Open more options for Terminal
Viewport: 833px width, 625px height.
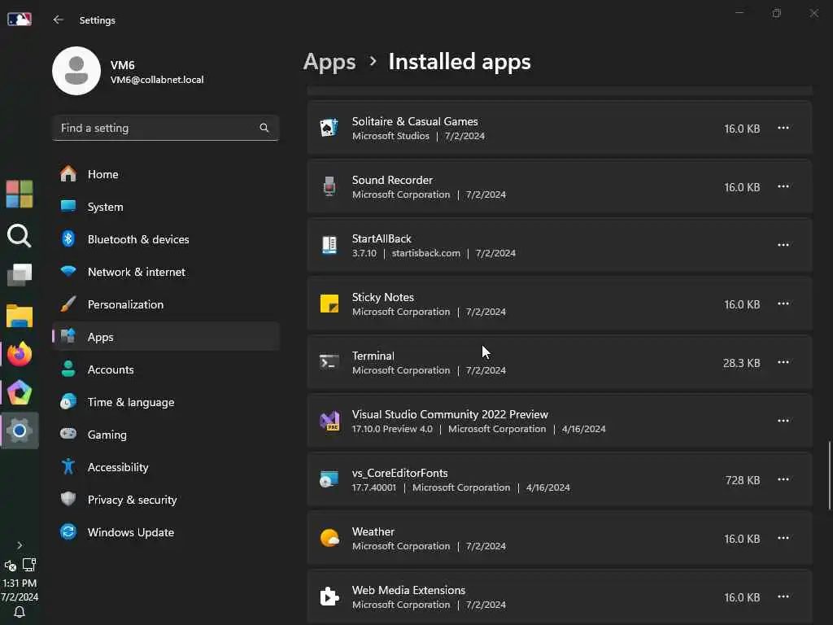[x=783, y=362]
